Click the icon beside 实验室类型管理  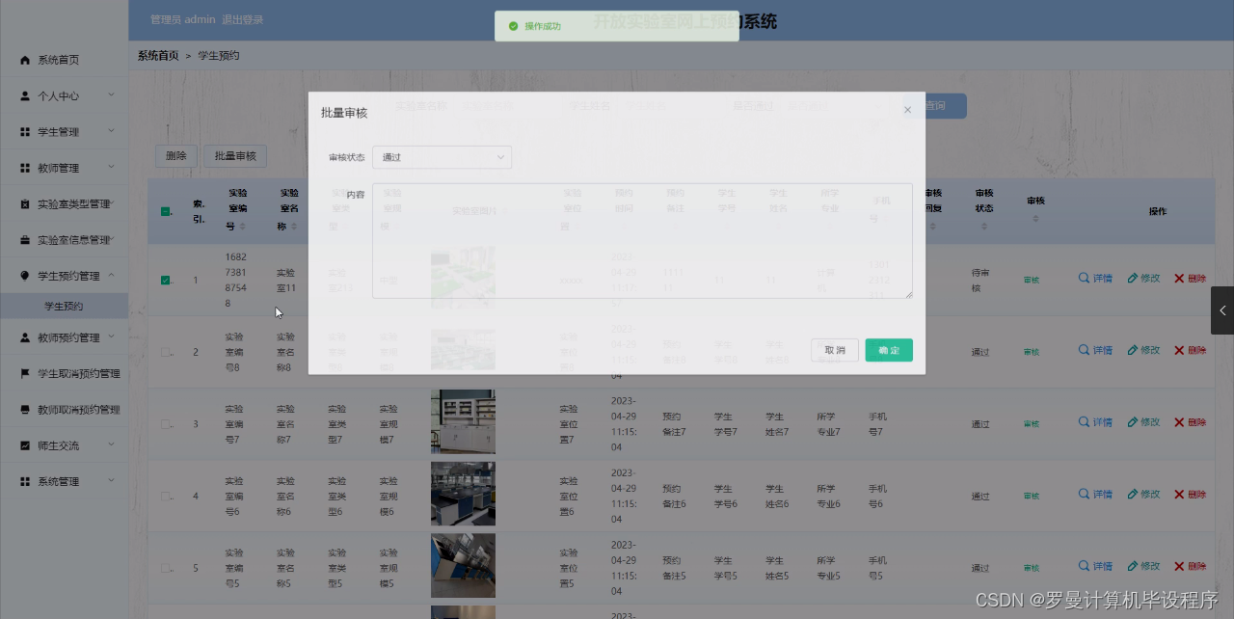23,203
